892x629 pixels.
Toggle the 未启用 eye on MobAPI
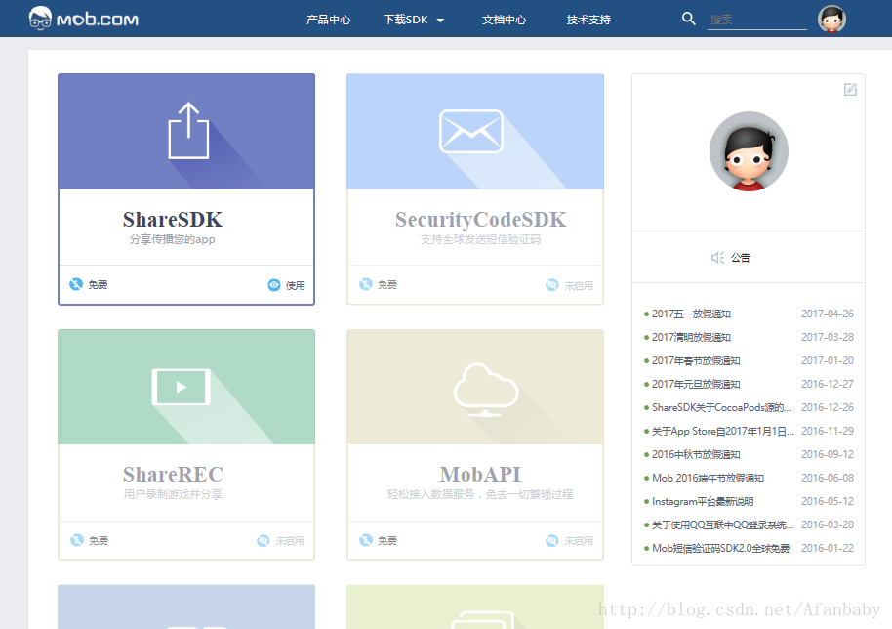point(551,541)
